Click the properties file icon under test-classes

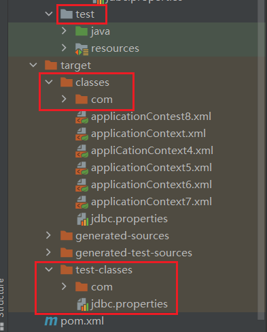tap(83, 304)
